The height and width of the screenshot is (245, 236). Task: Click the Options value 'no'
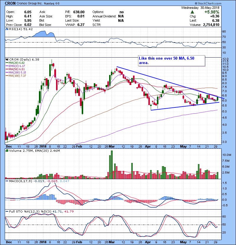point(122,12)
